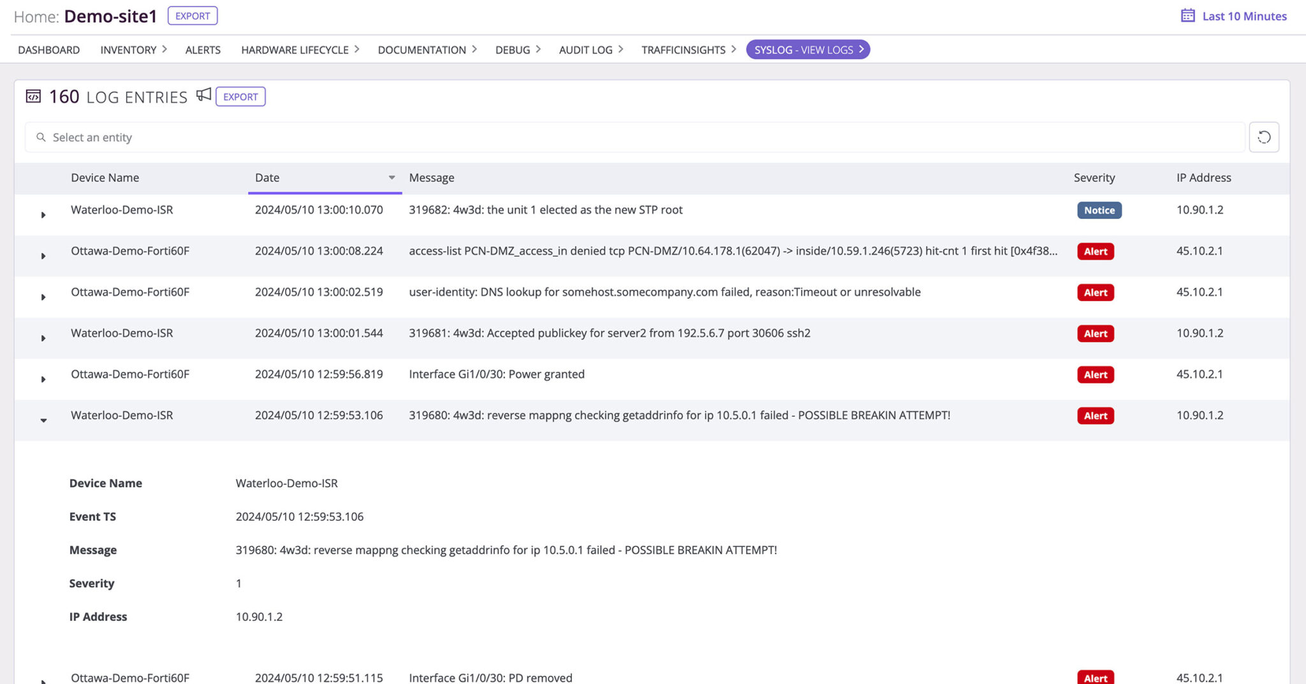Click the refresh icon right of the entity search bar

coord(1264,137)
